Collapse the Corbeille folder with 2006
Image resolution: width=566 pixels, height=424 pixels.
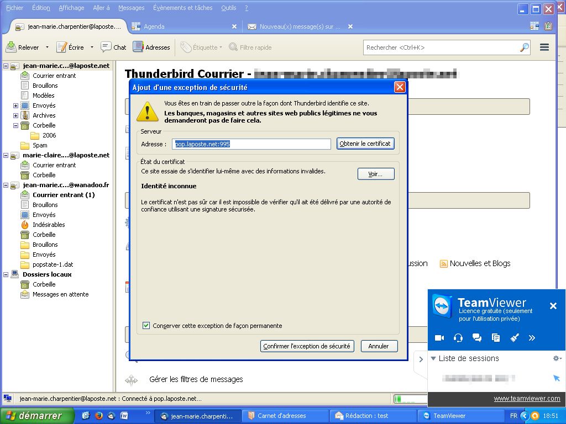click(x=15, y=125)
